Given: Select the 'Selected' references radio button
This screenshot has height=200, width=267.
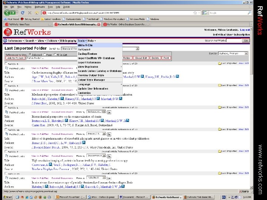Looking at the screenshot, I should click(30, 54).
